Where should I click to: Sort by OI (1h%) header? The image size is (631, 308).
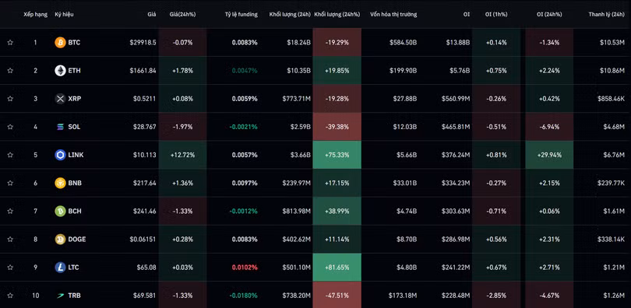[496, 15]
